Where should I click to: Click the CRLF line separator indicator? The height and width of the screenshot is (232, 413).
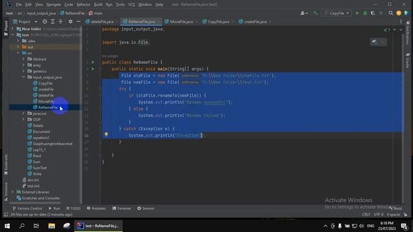point(366,215)
